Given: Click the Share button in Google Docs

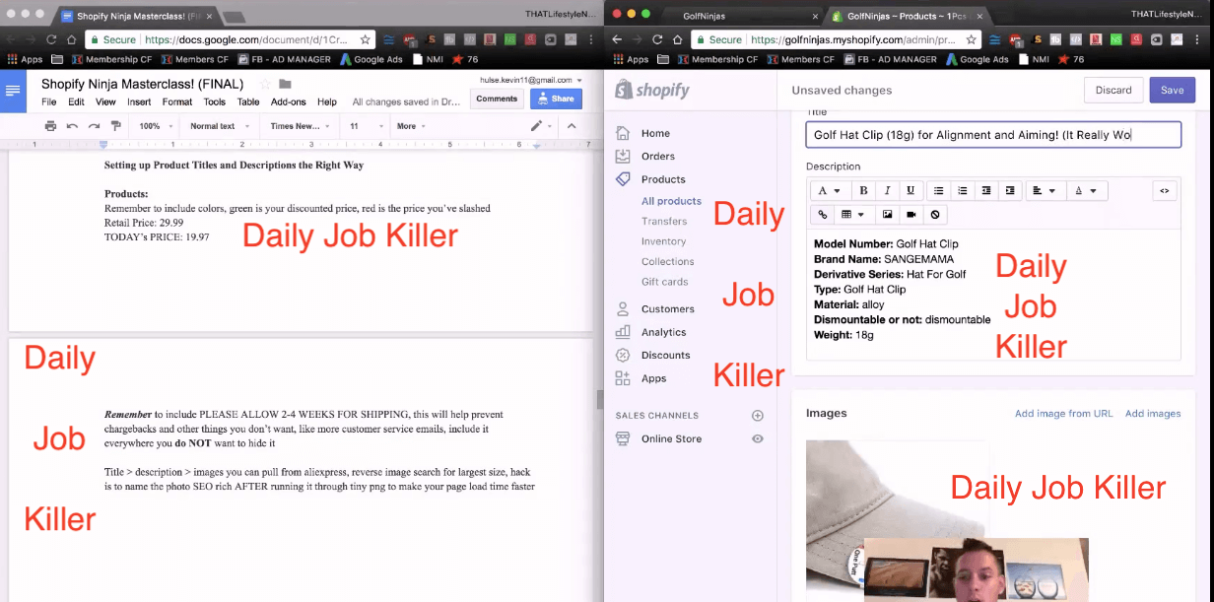Looking at the screenshot, I should click(556, 99).
